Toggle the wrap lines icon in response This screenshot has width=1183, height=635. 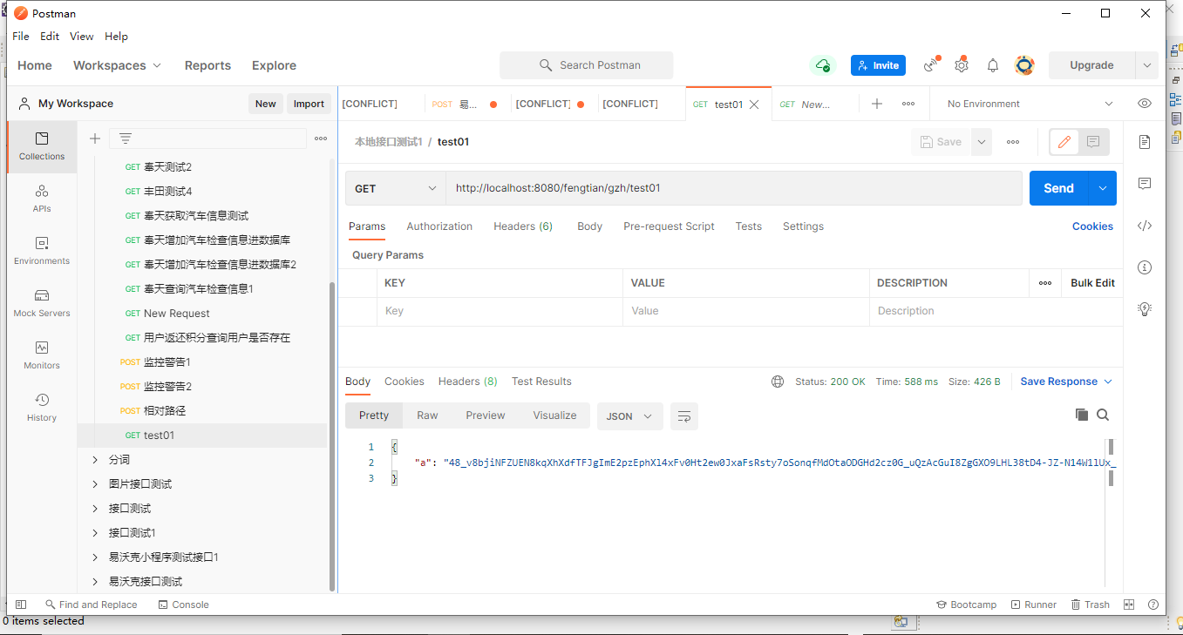click(x=684, y=416)
